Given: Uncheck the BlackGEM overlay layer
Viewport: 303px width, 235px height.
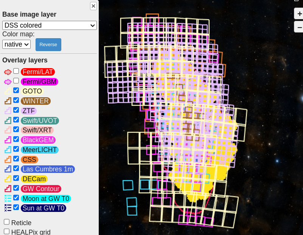Looking at the screenshot, I should point(16,139).
